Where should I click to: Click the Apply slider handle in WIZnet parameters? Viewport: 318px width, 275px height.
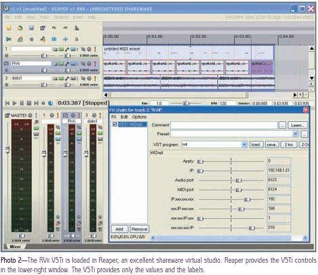[200, 161]
